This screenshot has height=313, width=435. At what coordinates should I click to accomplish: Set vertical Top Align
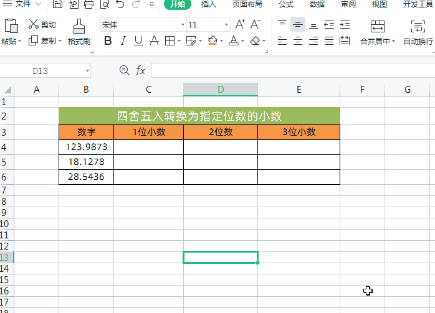pos(282,23)
